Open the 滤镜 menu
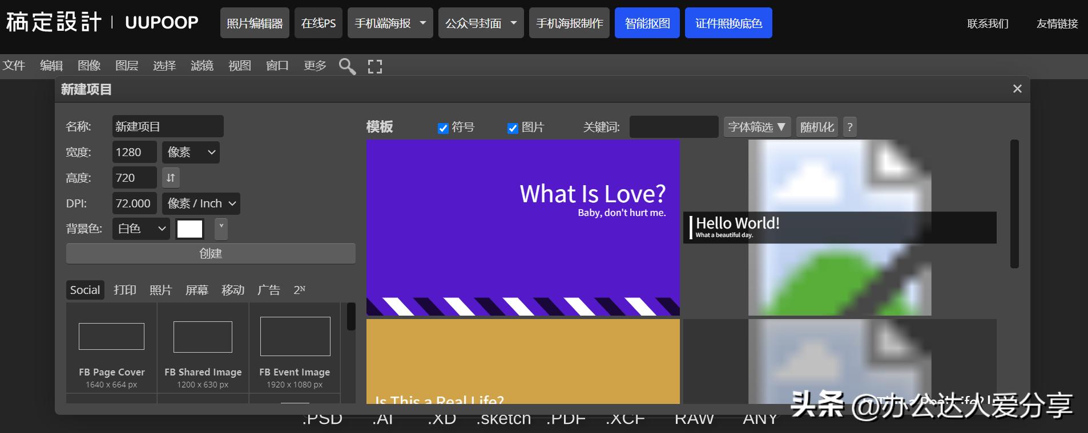Viewport: 1088px width, 433px height. point(202,66)
